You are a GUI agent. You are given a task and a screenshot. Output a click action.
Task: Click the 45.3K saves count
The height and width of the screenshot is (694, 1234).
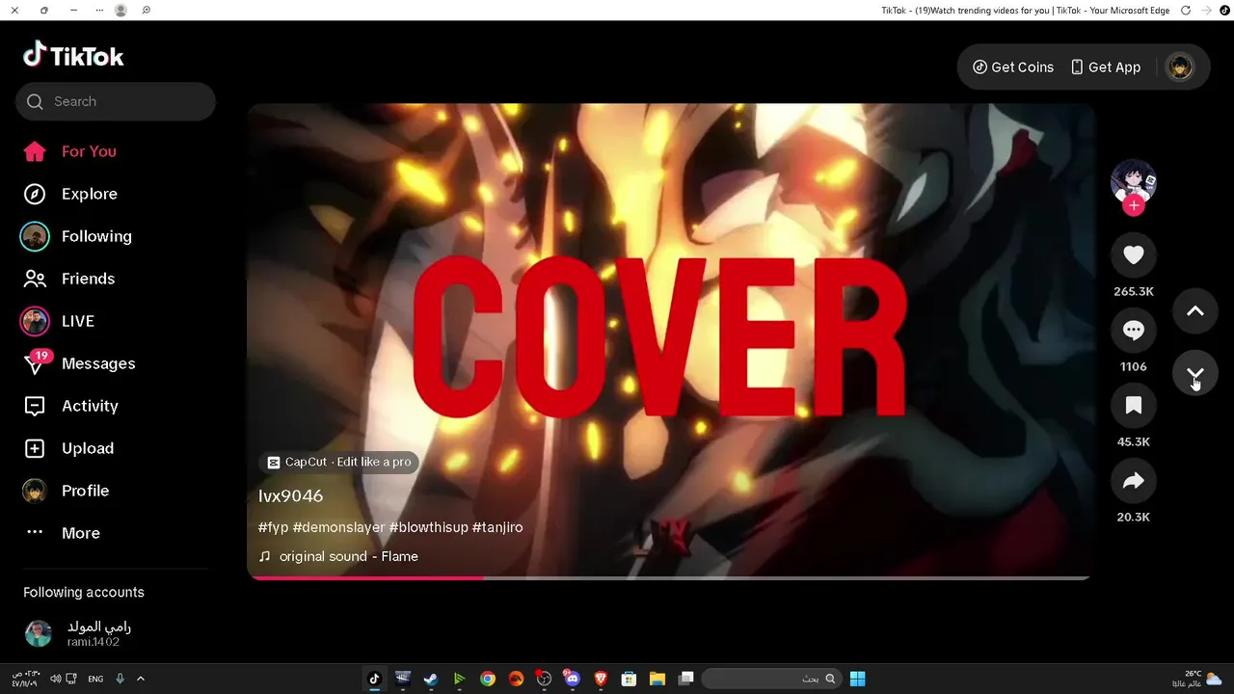coord(1134,441)
